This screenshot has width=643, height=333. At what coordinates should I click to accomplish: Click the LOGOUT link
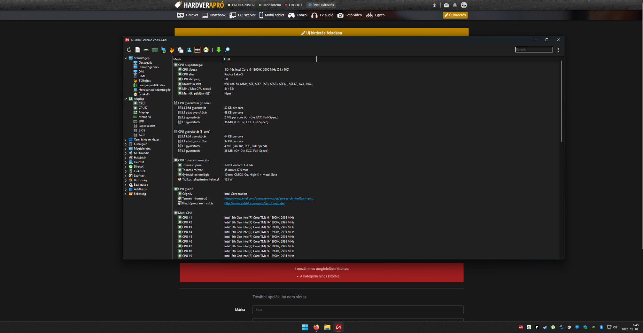click(x=293, y=5)
